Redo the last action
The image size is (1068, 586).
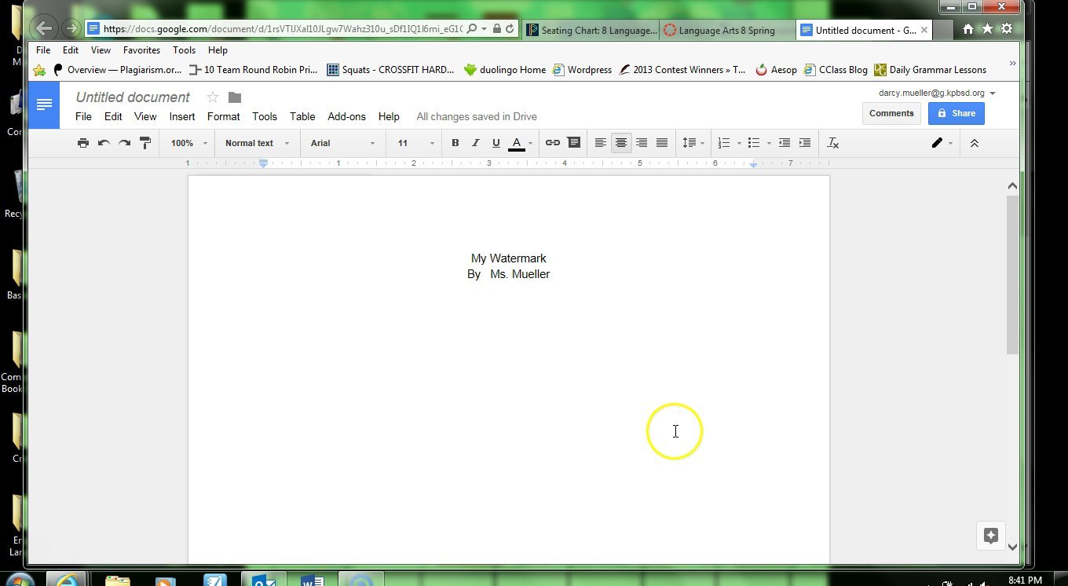[x=124, y=143]
